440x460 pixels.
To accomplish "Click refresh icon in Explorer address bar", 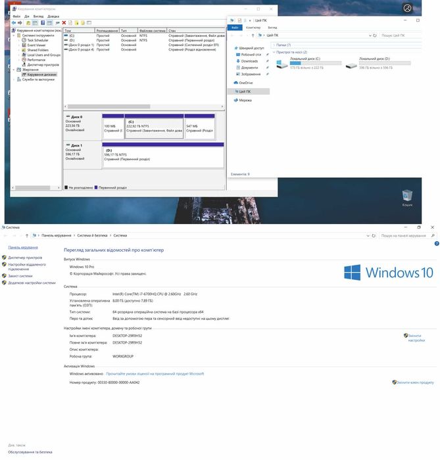I will 374,35.
